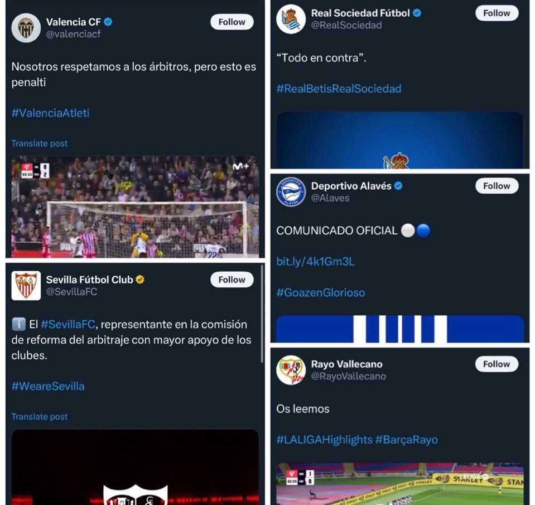The width and height of the screenshot is (535, 505).
Task: Open the #BarçaRayo hashtag
Action: point(406,440)
